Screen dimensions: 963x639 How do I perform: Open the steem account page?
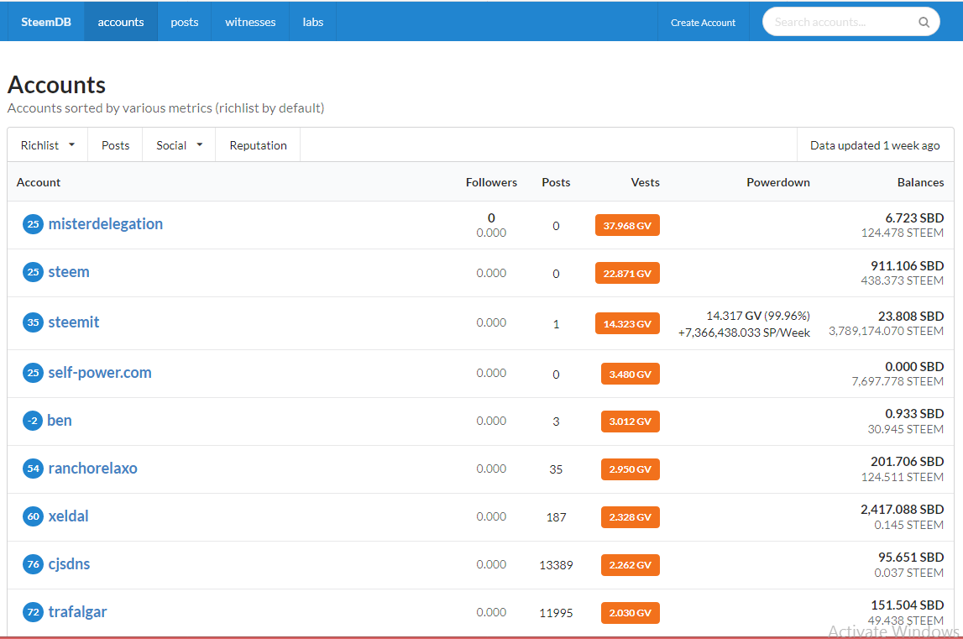pos(69,272)
